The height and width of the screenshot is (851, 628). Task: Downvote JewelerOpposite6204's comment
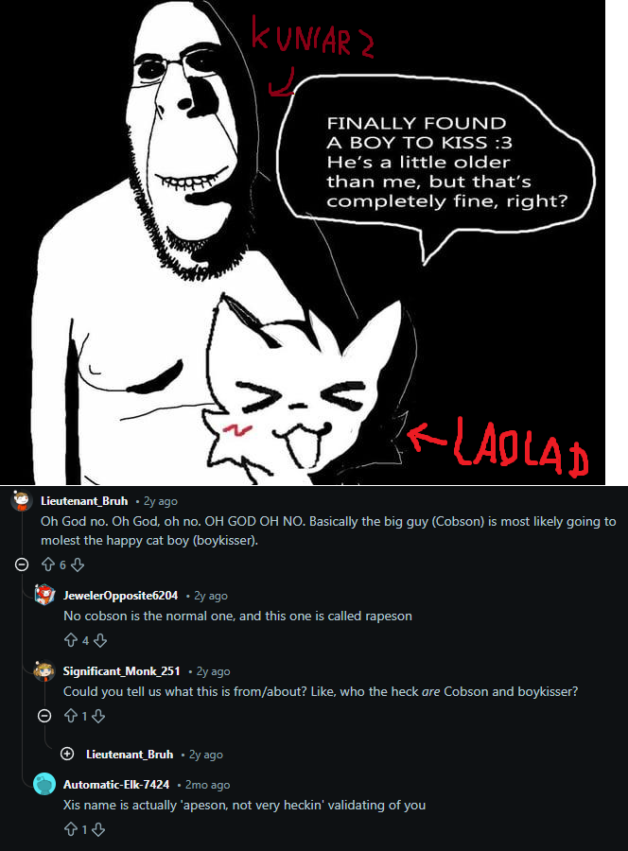pyautogui.click(x=100, y=640)
